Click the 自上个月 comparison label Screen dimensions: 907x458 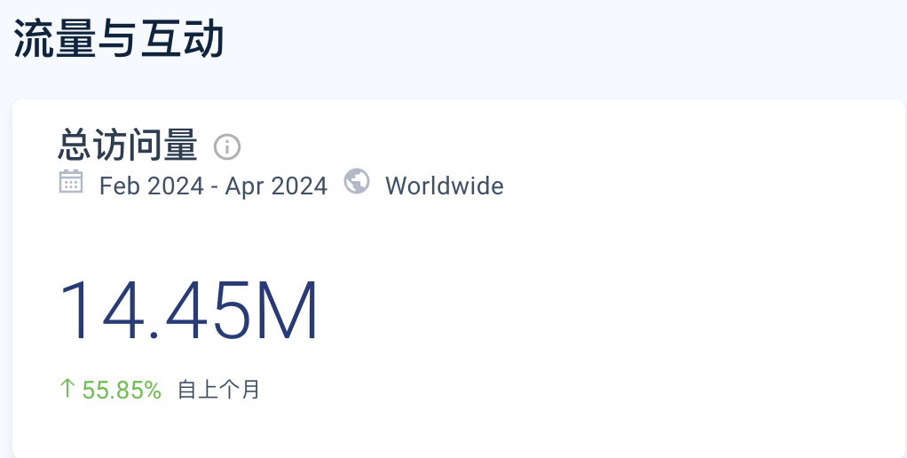point(218,389)
